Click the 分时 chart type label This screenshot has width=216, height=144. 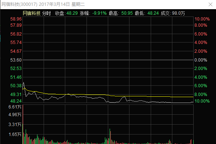coord(47,13)
